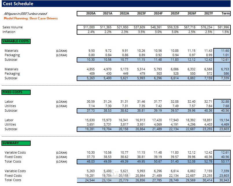Viewport: 233px width, 186px height.
Task: Select terminal Total Costs per-unit 53.17
Action: click(x=225, y=162)
